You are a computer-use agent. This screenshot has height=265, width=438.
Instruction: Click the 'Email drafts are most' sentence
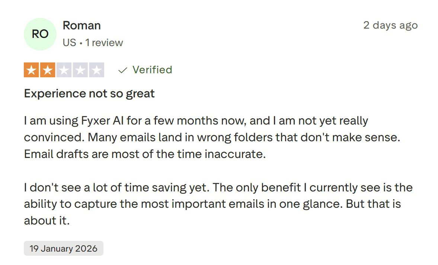pos(145,154)
